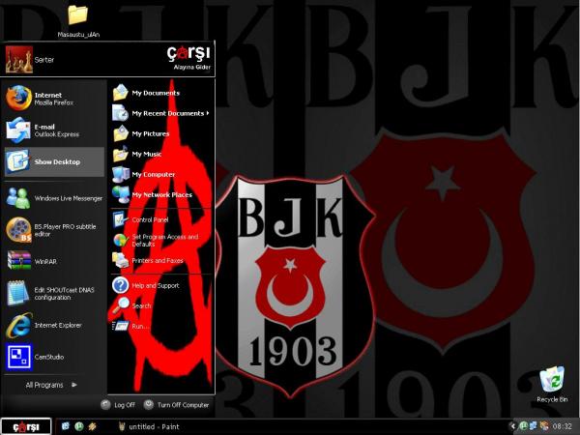The width and height of the screenshot is (580, 435).
Task: Select the E-mail menu entry text
Action: [x=44, y=127]
